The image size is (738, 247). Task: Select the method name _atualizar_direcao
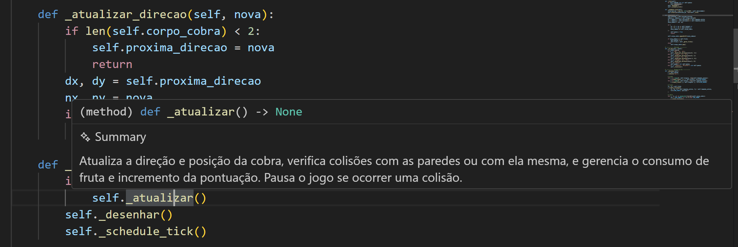point(120,14)
